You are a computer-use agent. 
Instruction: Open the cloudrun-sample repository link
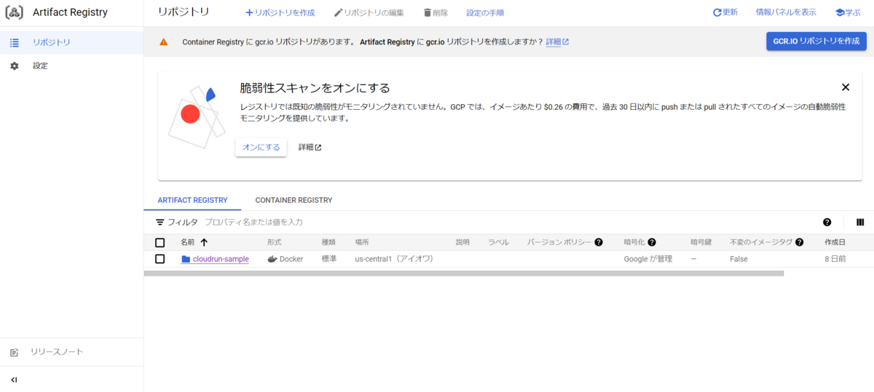pyautogui.click(x=221, y=259)
